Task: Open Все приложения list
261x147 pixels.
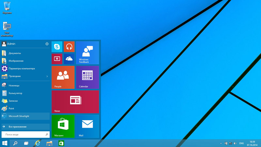Action: click(25, 127)
